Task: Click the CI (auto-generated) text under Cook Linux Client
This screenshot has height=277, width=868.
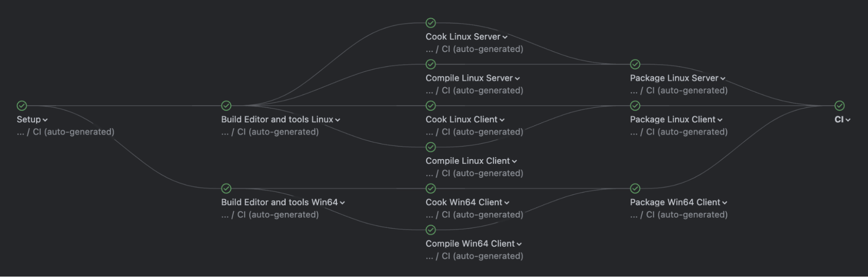Action: [482, 132]
